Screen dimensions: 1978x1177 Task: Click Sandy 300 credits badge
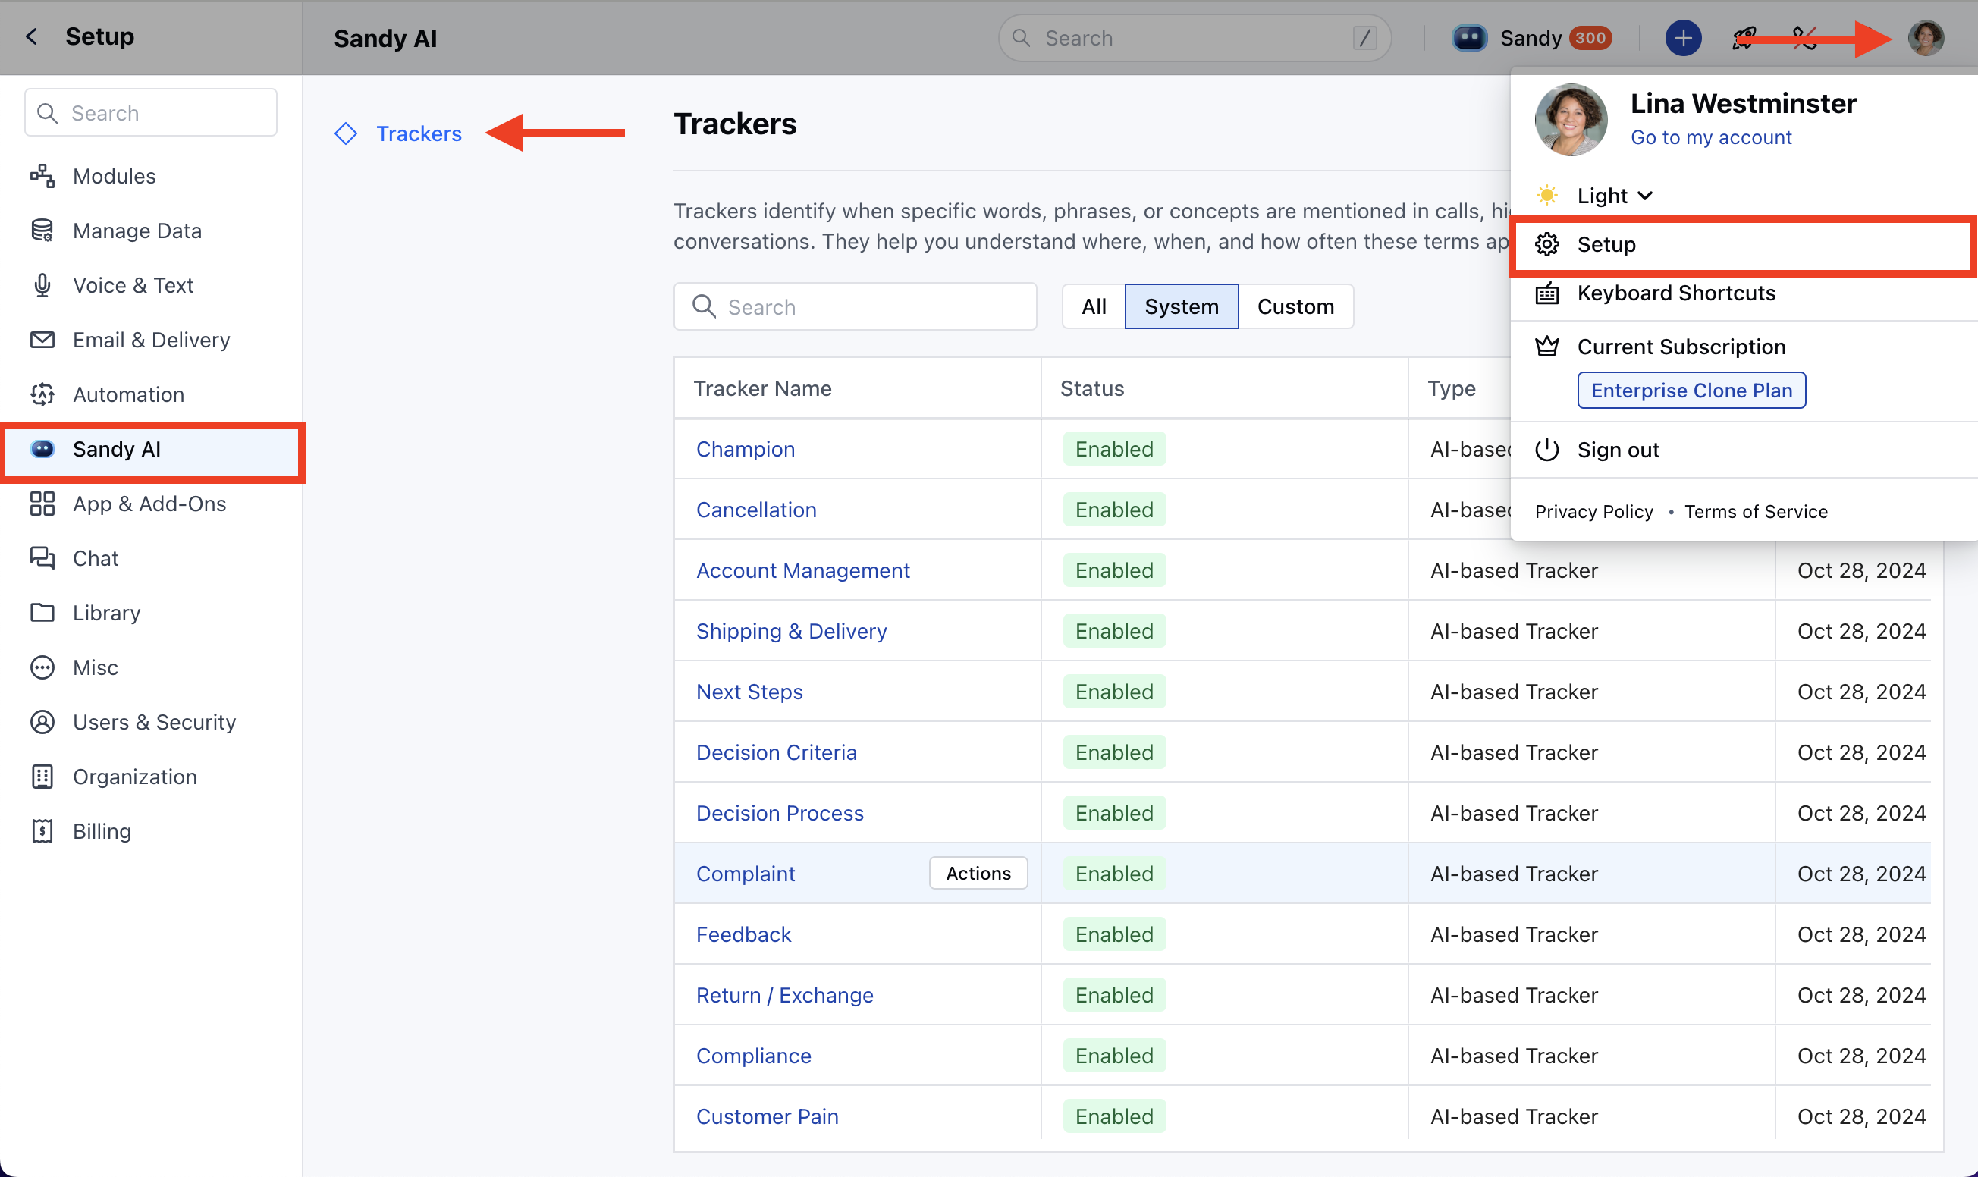pos(1590,38)
